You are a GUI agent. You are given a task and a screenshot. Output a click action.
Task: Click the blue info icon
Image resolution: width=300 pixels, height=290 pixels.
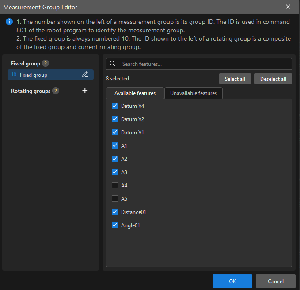(x=9, y=22)
